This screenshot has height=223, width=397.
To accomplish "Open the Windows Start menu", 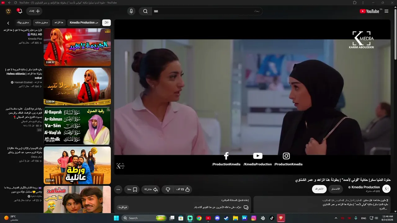I will coord(116,218).
